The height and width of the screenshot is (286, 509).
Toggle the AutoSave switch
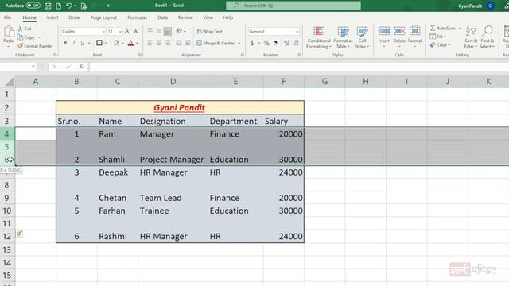[x=33, y=6]
